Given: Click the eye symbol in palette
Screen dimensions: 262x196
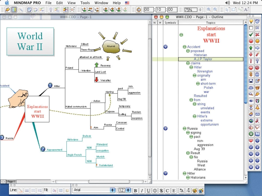Looking at the screenshot, I should (x=251, y=101).
